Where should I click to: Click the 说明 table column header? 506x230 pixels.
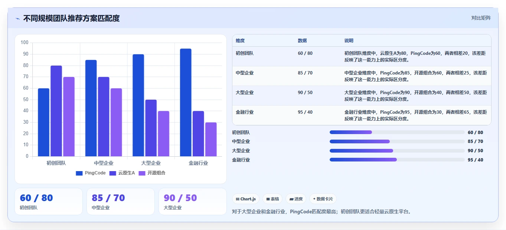pos(349,41)
